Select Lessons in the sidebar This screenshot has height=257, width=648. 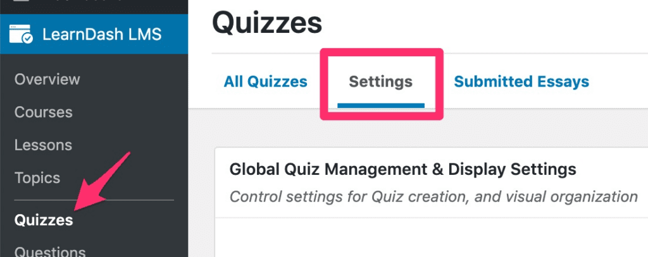44,145
